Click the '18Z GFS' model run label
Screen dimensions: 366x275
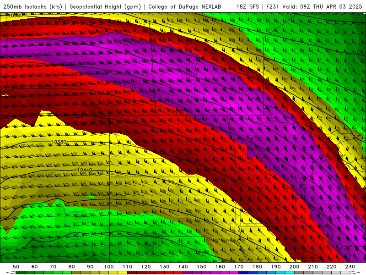point(248,7)
